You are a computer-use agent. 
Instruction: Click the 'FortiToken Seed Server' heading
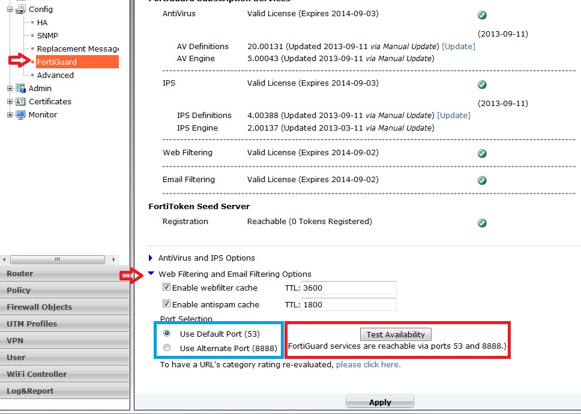199,206
